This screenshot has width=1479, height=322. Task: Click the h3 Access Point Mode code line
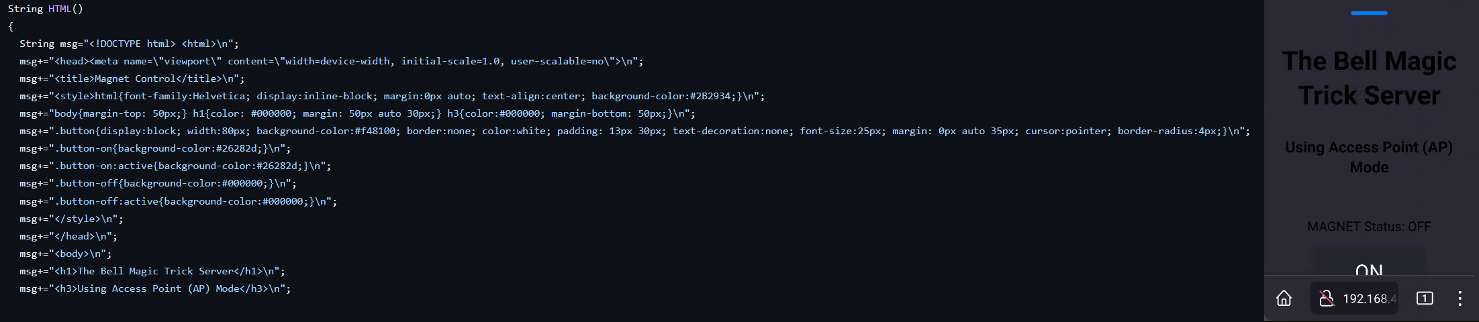[x=155, y=288]
